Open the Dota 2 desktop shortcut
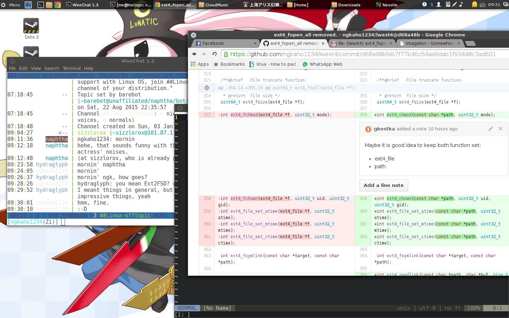Screen dimensions: 509x318 [x=31, y=28]
